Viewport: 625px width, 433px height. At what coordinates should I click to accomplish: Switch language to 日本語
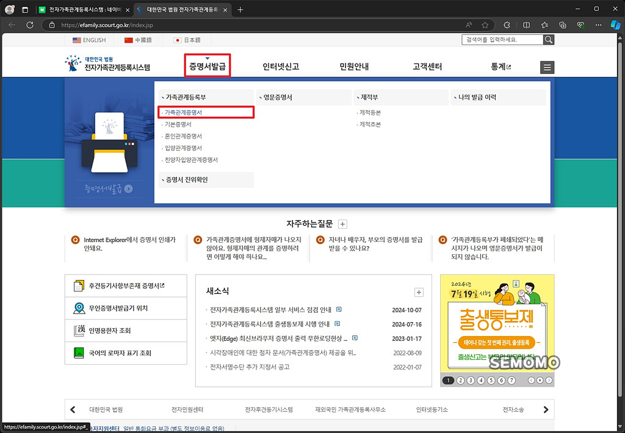(x=187, y=40)
